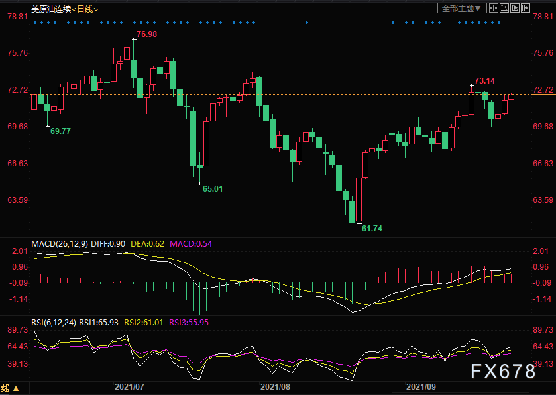Click the MACD(26,12,9) indicator label

[x=60, y=244]
